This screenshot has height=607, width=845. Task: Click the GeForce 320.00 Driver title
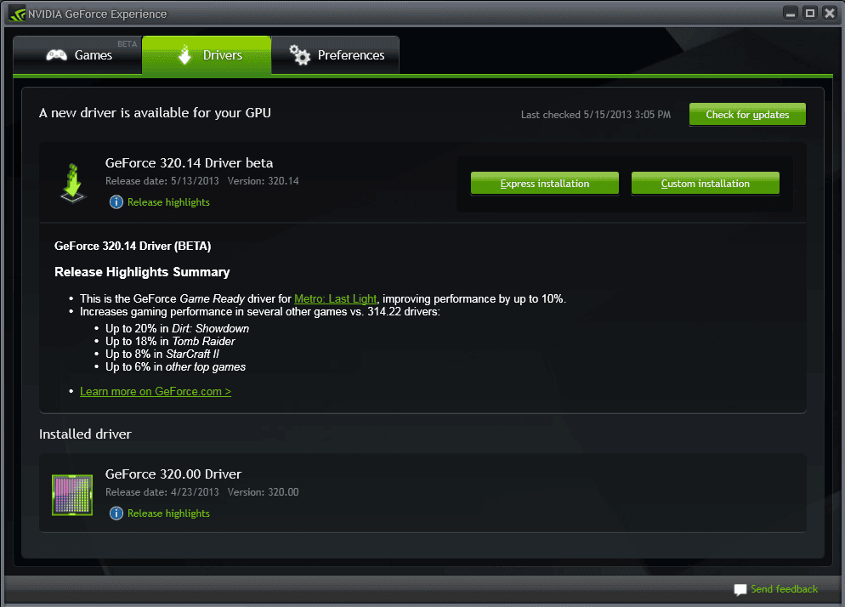pyautogui.click(x=173, y=474)
